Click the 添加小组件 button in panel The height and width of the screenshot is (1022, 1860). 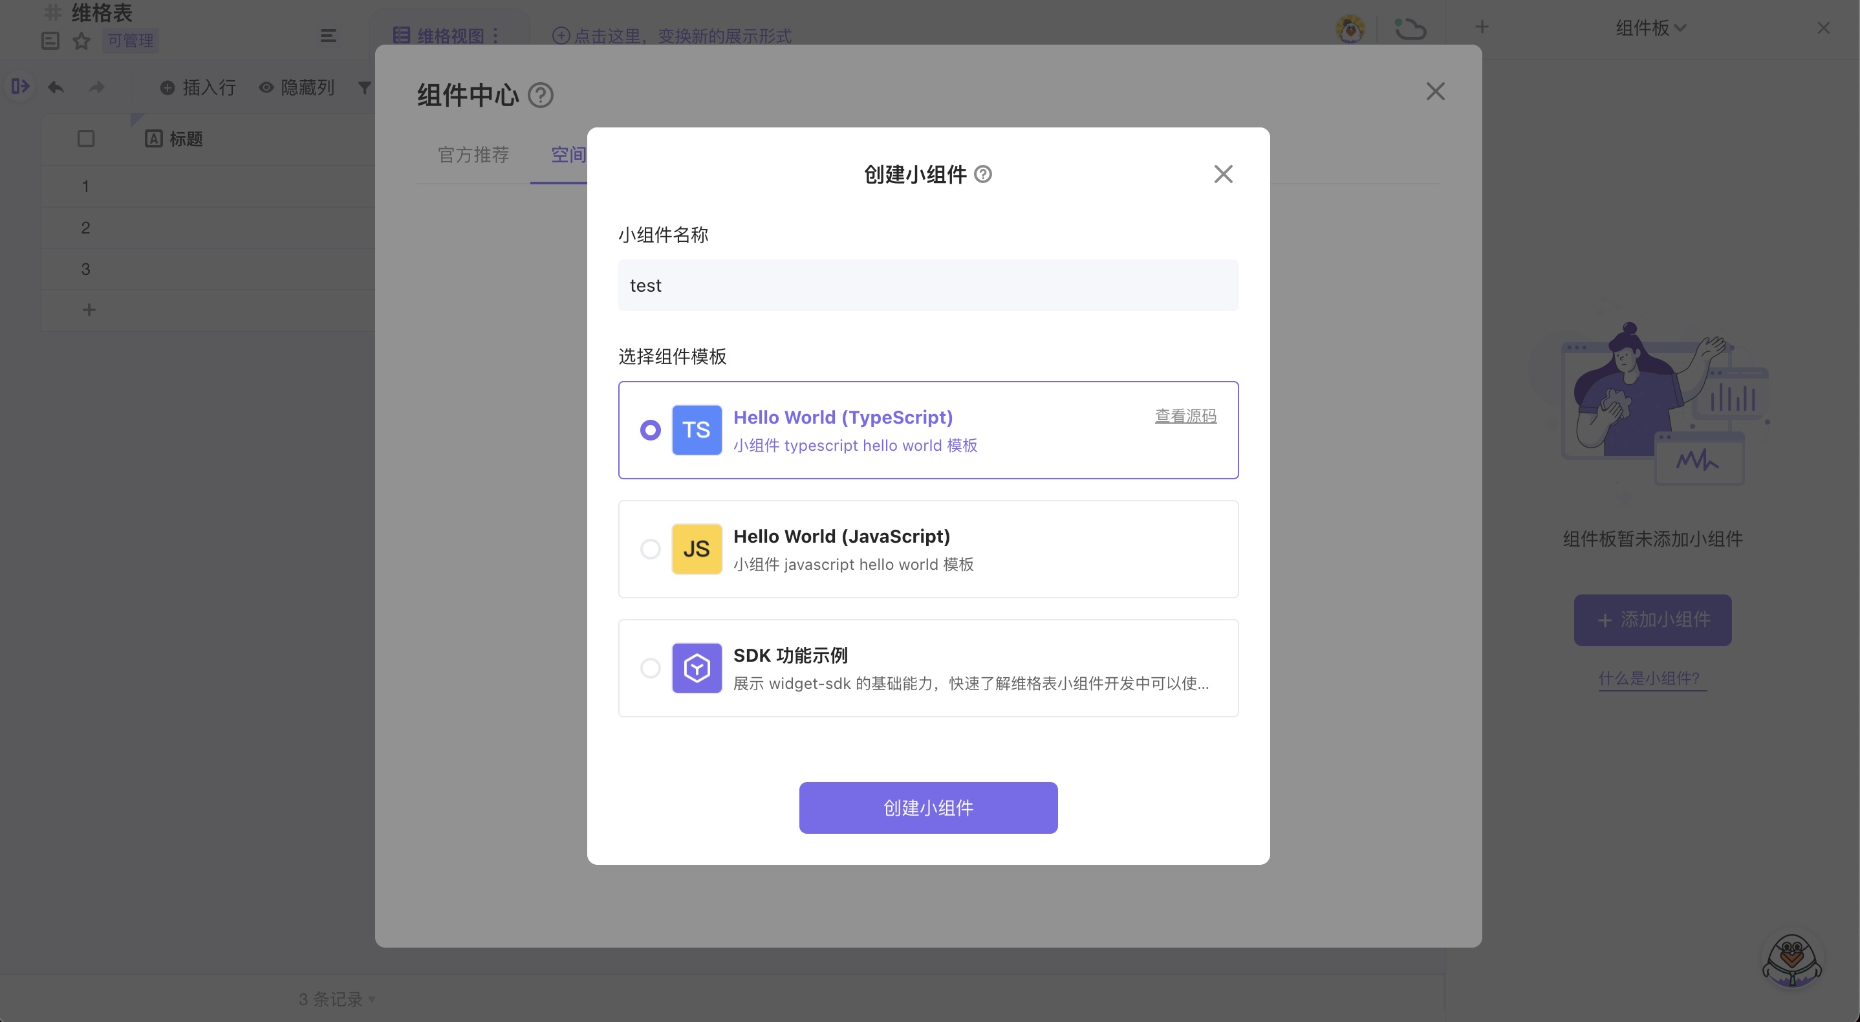pos(1652,620)
